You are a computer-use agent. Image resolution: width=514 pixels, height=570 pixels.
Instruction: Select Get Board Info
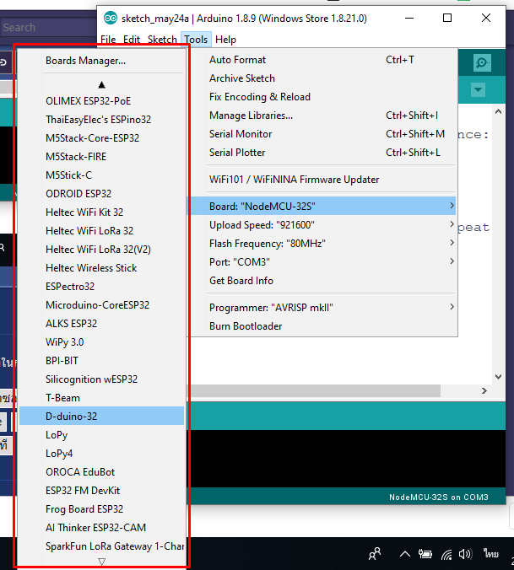pos(323,280)
